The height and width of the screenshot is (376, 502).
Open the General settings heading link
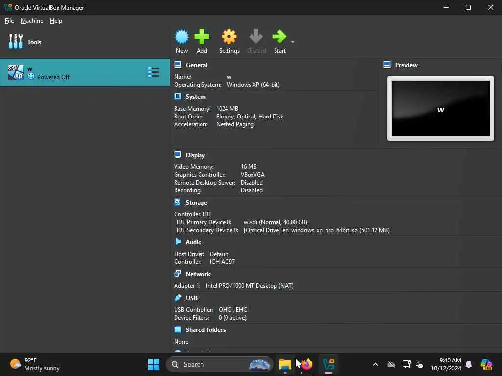pos(197,65)
